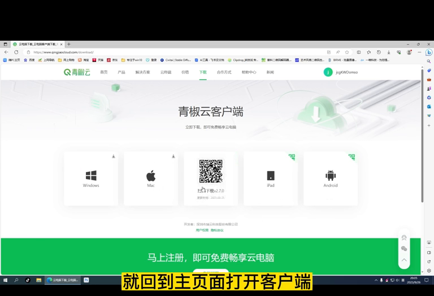Click the QR code image for mobile download
The width and height of the screenshot is (434, 296).
pos(211,171)
